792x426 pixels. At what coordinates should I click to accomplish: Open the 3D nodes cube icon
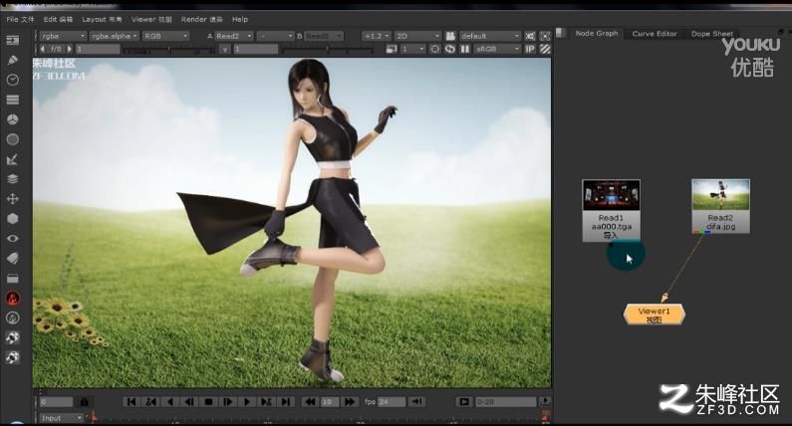coord(13,219)
